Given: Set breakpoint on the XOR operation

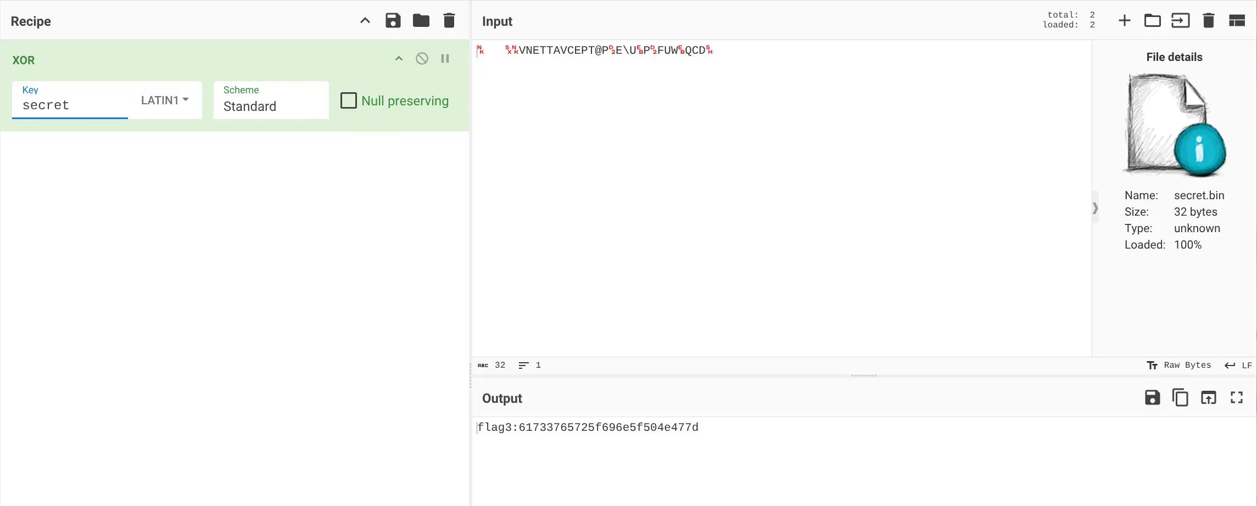Looking at the screenshot, I should tap(445, 59).
